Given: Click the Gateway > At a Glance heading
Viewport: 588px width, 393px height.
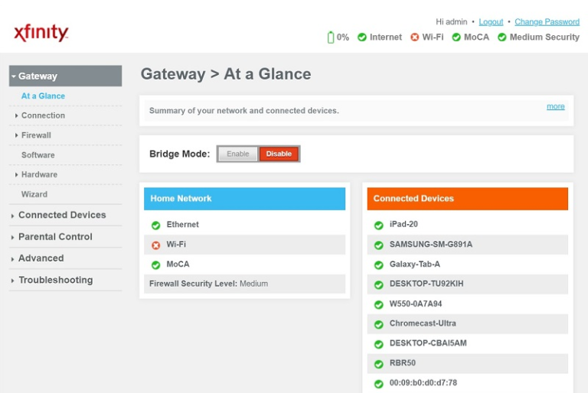Looking at the screenshot, I should [226, 74].
